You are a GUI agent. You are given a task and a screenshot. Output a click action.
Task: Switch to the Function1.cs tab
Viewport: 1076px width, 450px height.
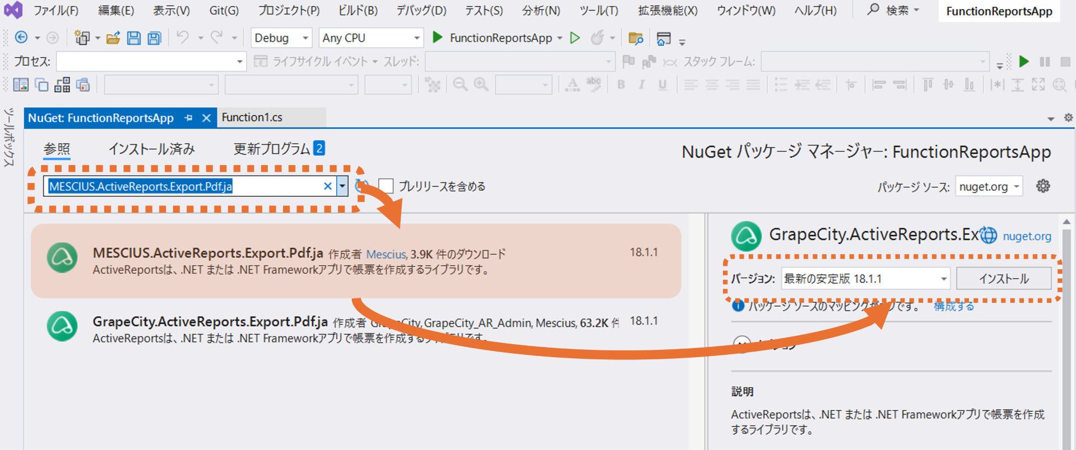252,118
